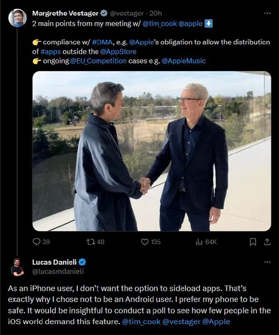Open the #DMA hashtag

click(102, 42)
